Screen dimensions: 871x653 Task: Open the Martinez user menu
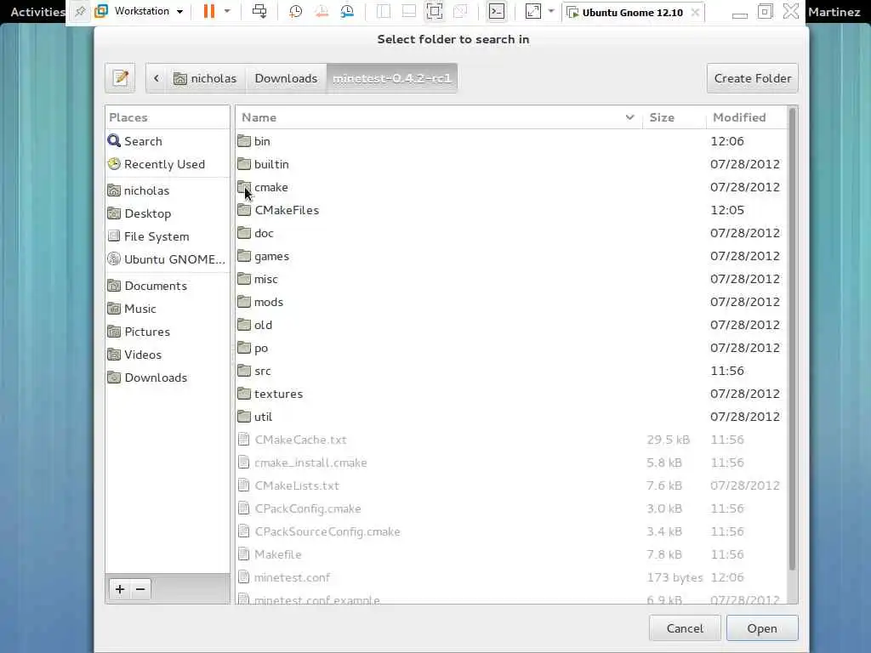click(x=834, y=12)
